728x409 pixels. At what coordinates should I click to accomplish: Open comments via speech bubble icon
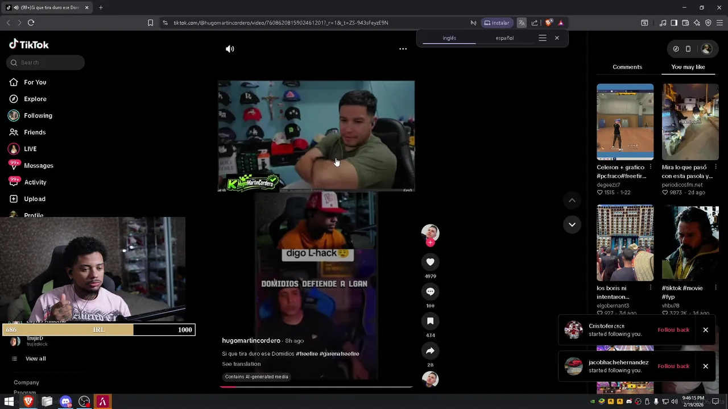click(x=430, y=291)
